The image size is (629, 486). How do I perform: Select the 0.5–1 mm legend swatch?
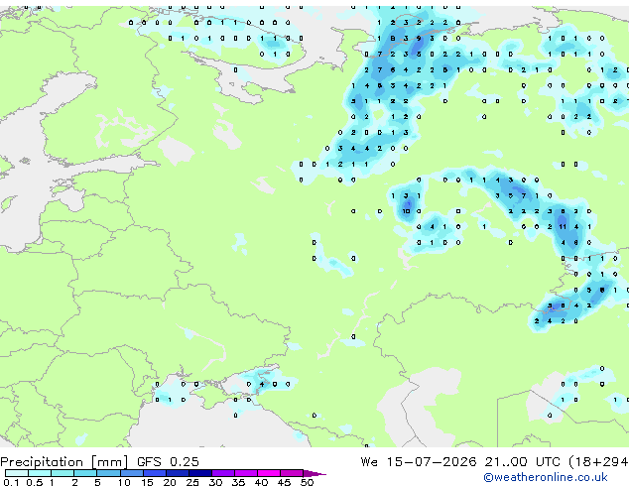pyautogui.click(x=40, y=473)
